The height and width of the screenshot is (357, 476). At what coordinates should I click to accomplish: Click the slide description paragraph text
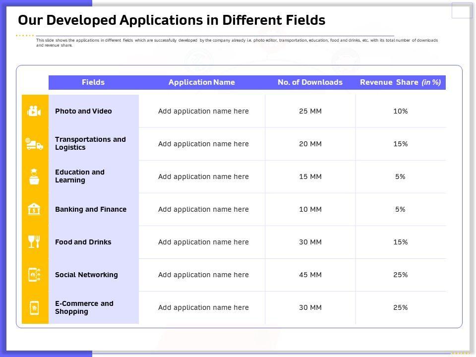tap(237, 43)
